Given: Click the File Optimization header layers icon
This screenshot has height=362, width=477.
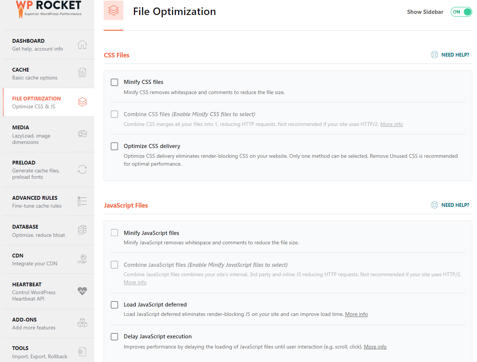Looking at the screenshot, I should (114, 10).
